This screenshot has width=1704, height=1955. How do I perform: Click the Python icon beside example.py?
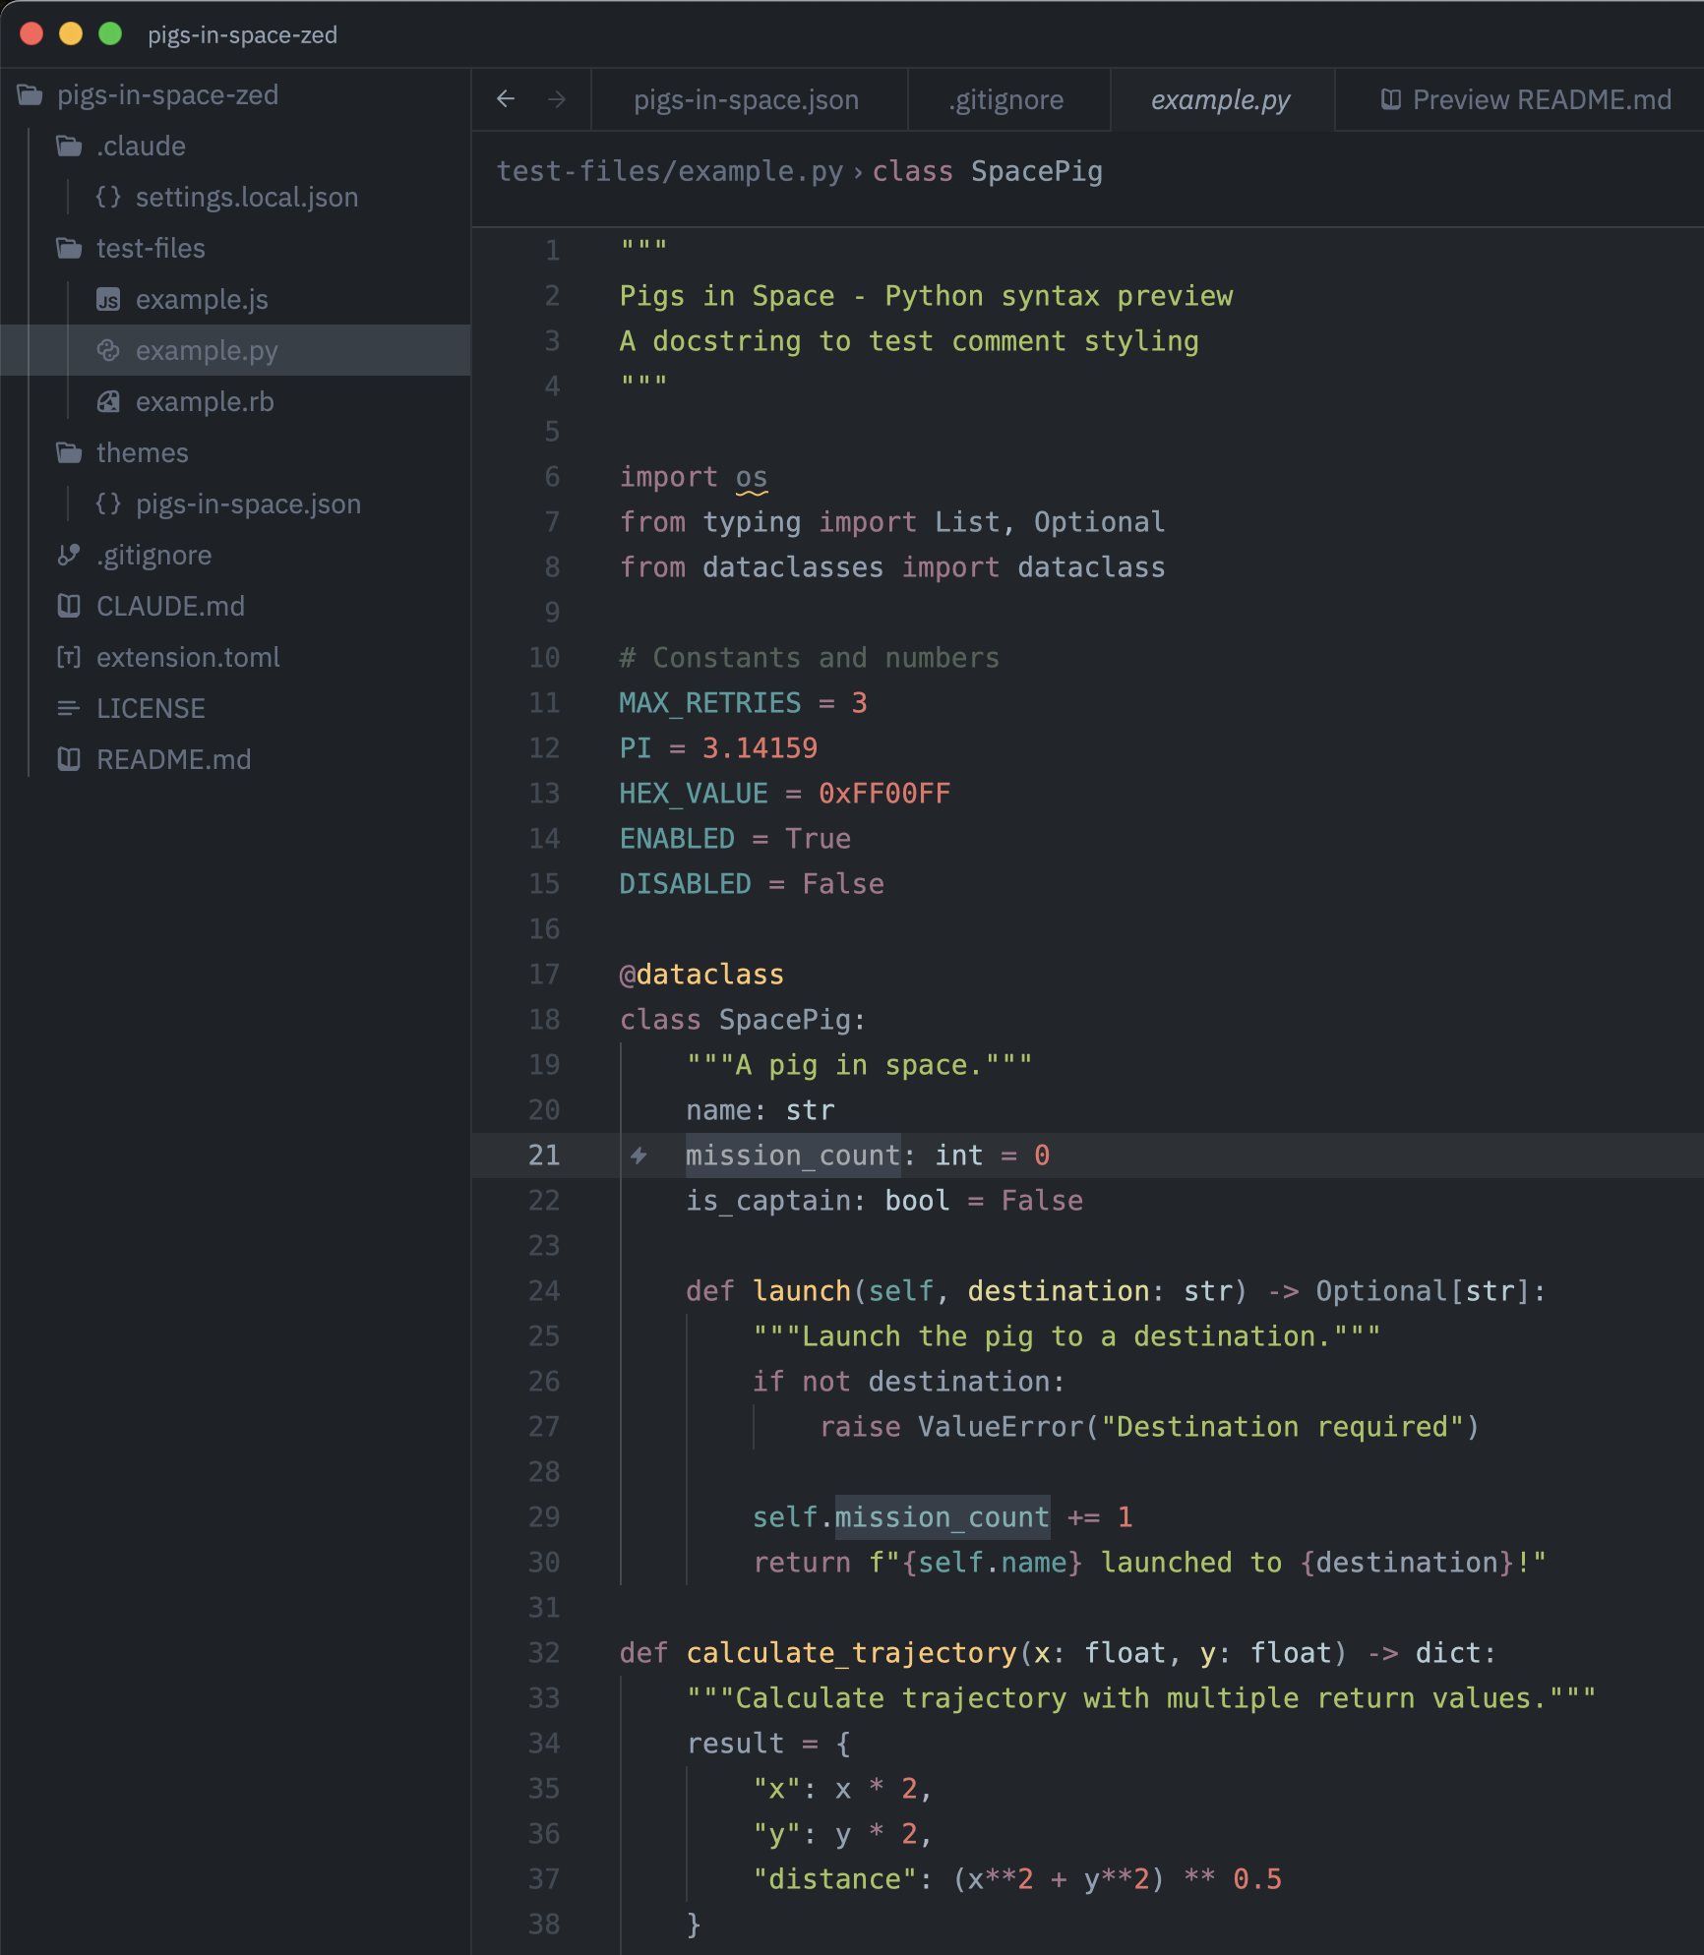pyautogui.click(x=108, y=351)
